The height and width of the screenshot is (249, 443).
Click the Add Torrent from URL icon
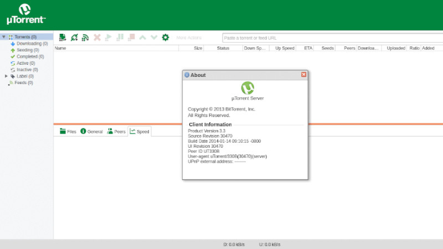click(74, 37)
